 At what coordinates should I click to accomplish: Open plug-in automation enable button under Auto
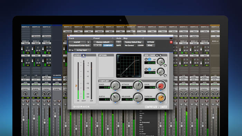(119, 42)
